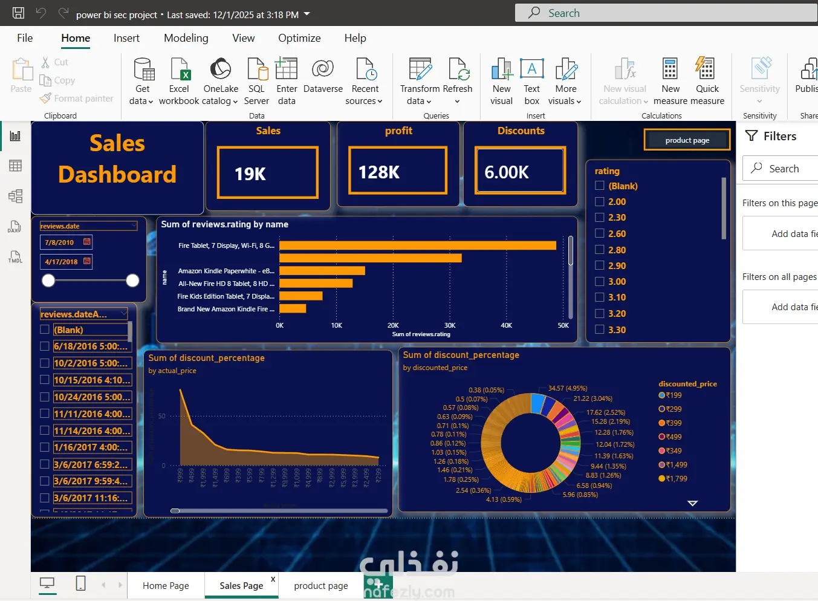Viewport: 818px width, 601px height.
Task: Check the 2.00 rating box
Action: (x=600, y=201)
